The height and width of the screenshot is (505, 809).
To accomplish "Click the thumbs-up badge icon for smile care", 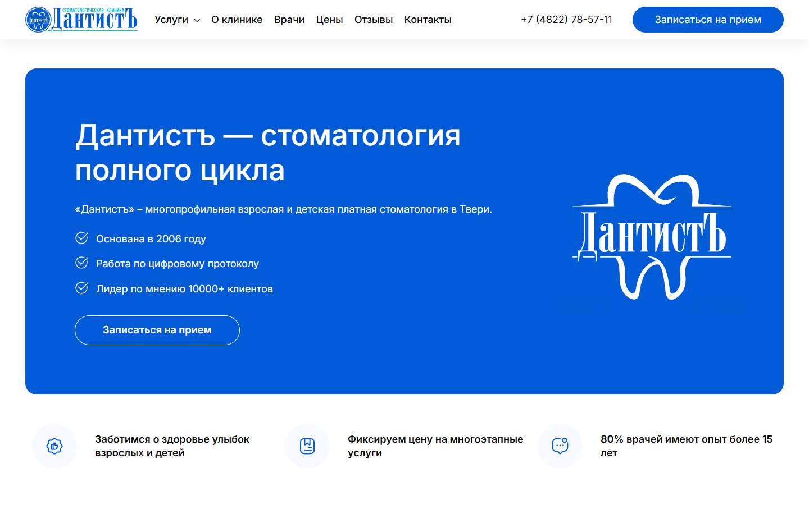I will [x=54, y=446].
